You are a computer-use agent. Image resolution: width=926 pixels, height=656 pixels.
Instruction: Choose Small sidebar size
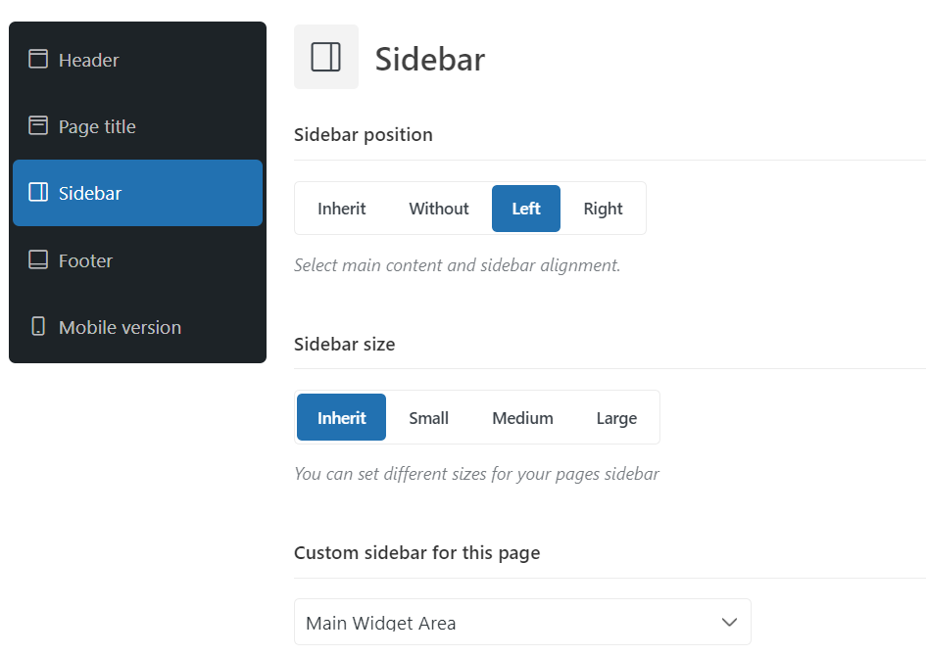pyautogui.click(x=429, y=418)
